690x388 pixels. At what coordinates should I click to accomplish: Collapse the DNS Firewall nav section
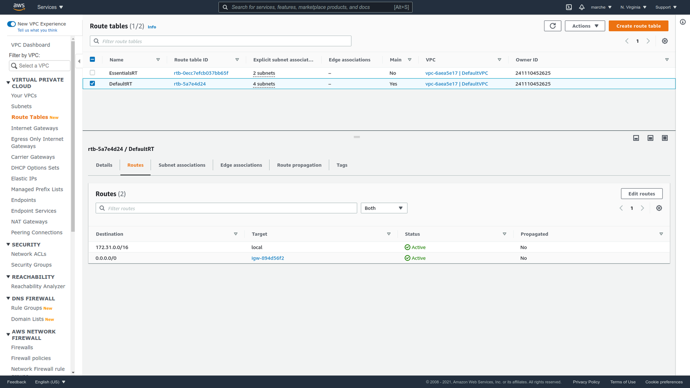pyautogui.click(x=8, y=299)
